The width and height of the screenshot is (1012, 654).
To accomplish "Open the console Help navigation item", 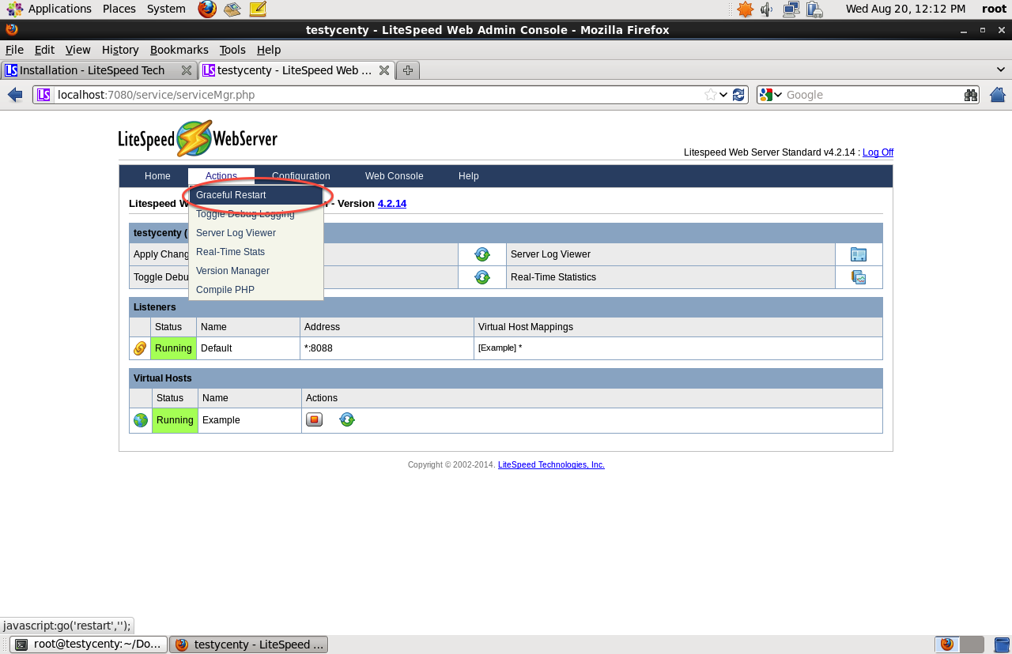I will pos(469,176).
